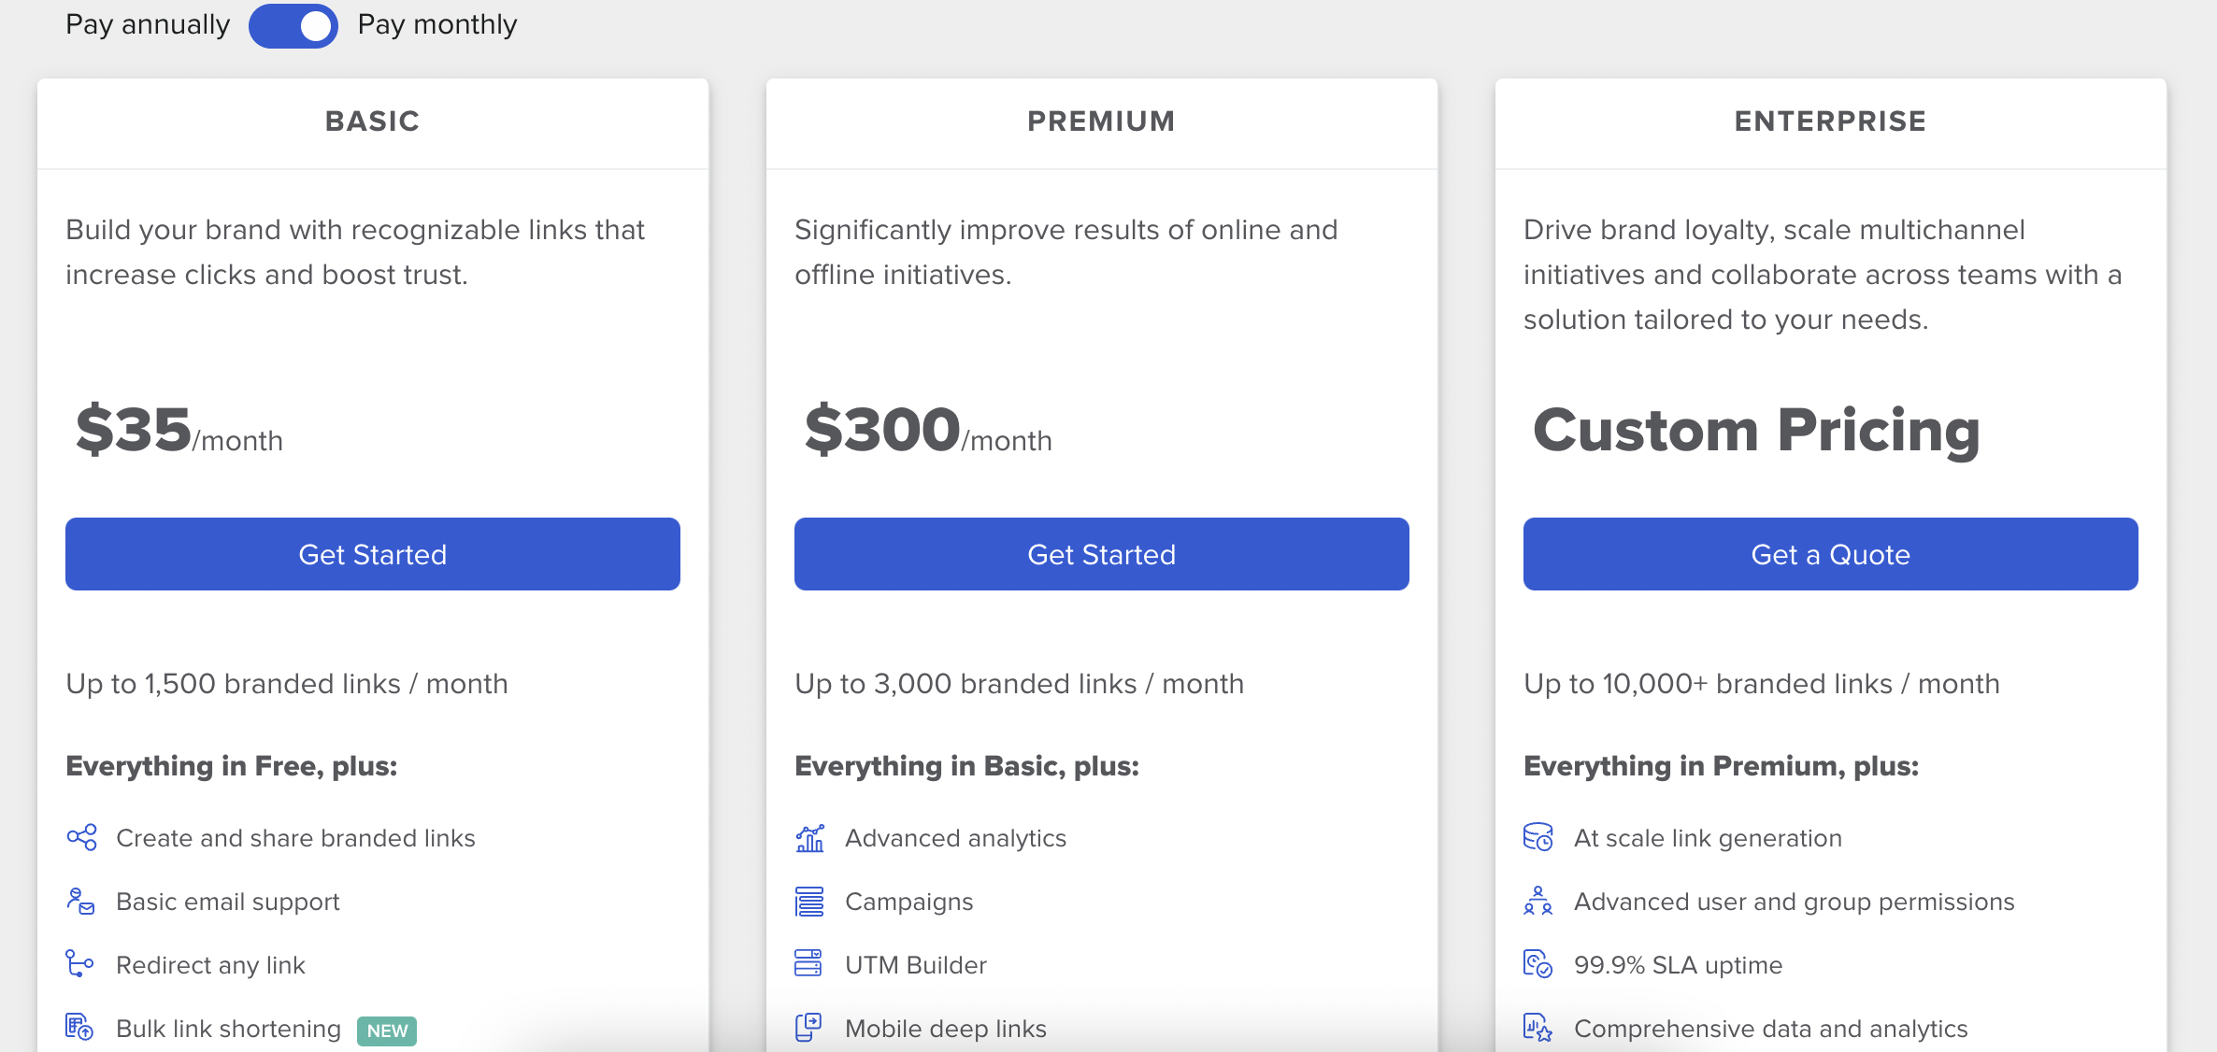Click the 99.9% SLA uptime icon
The height and width of the screenshot is (1052, 2217).
coord(1538,963)
